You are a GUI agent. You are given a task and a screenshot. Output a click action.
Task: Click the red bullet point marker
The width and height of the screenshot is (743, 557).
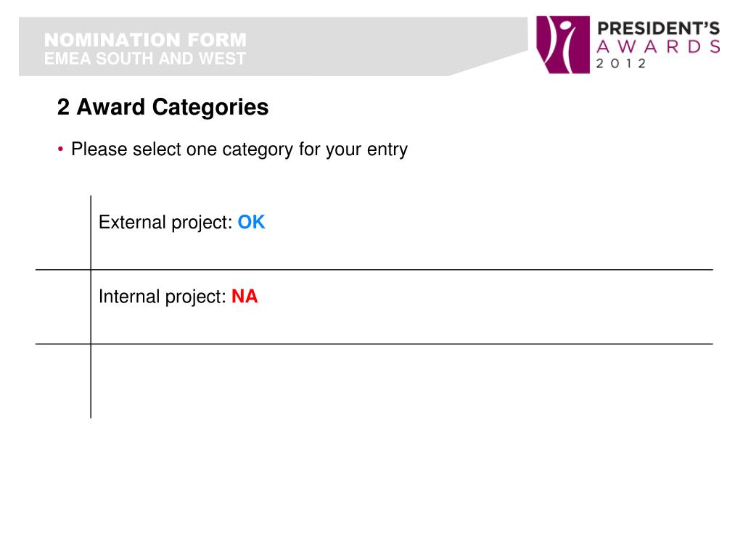pos(60,149)
